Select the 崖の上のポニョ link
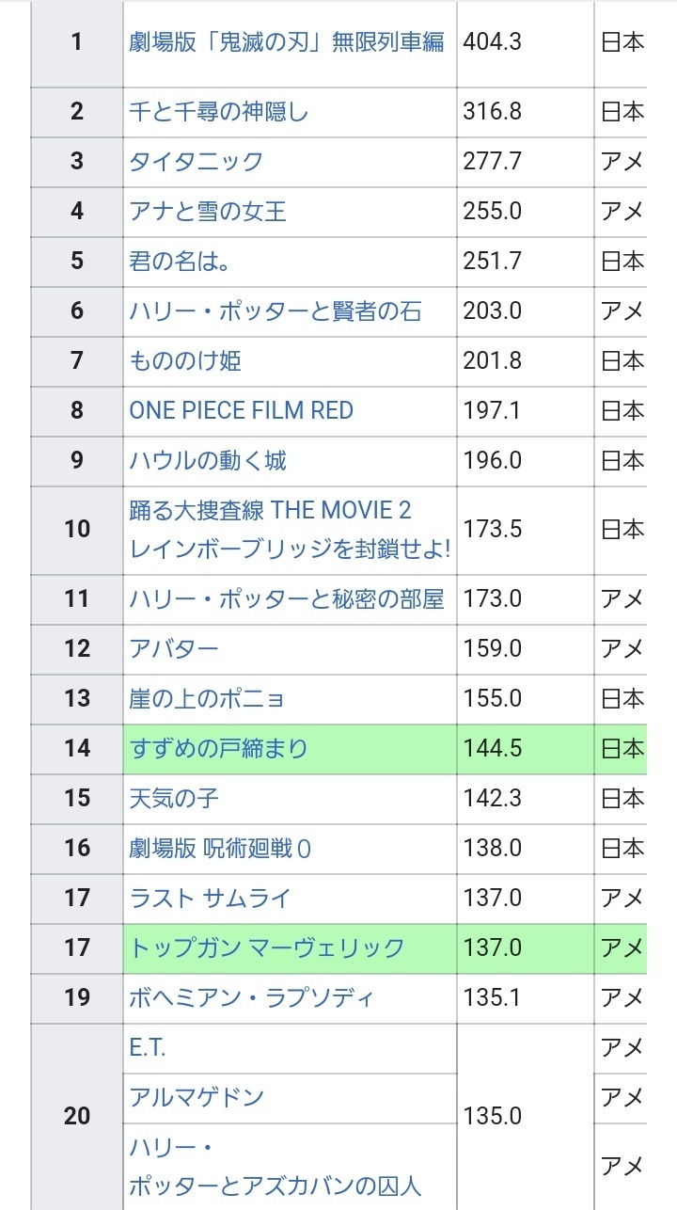 point(207,699)
